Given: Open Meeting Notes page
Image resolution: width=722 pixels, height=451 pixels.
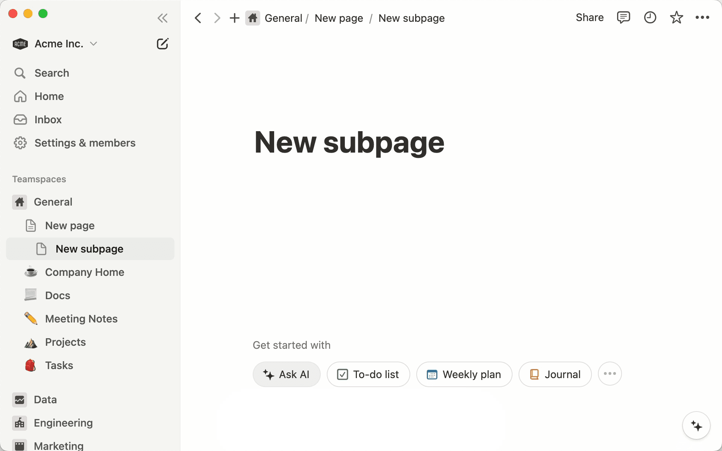Looking at the screenshot, I should coord(90,319).
